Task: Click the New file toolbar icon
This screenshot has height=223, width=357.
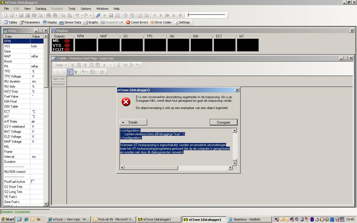Action: point(6,15)
